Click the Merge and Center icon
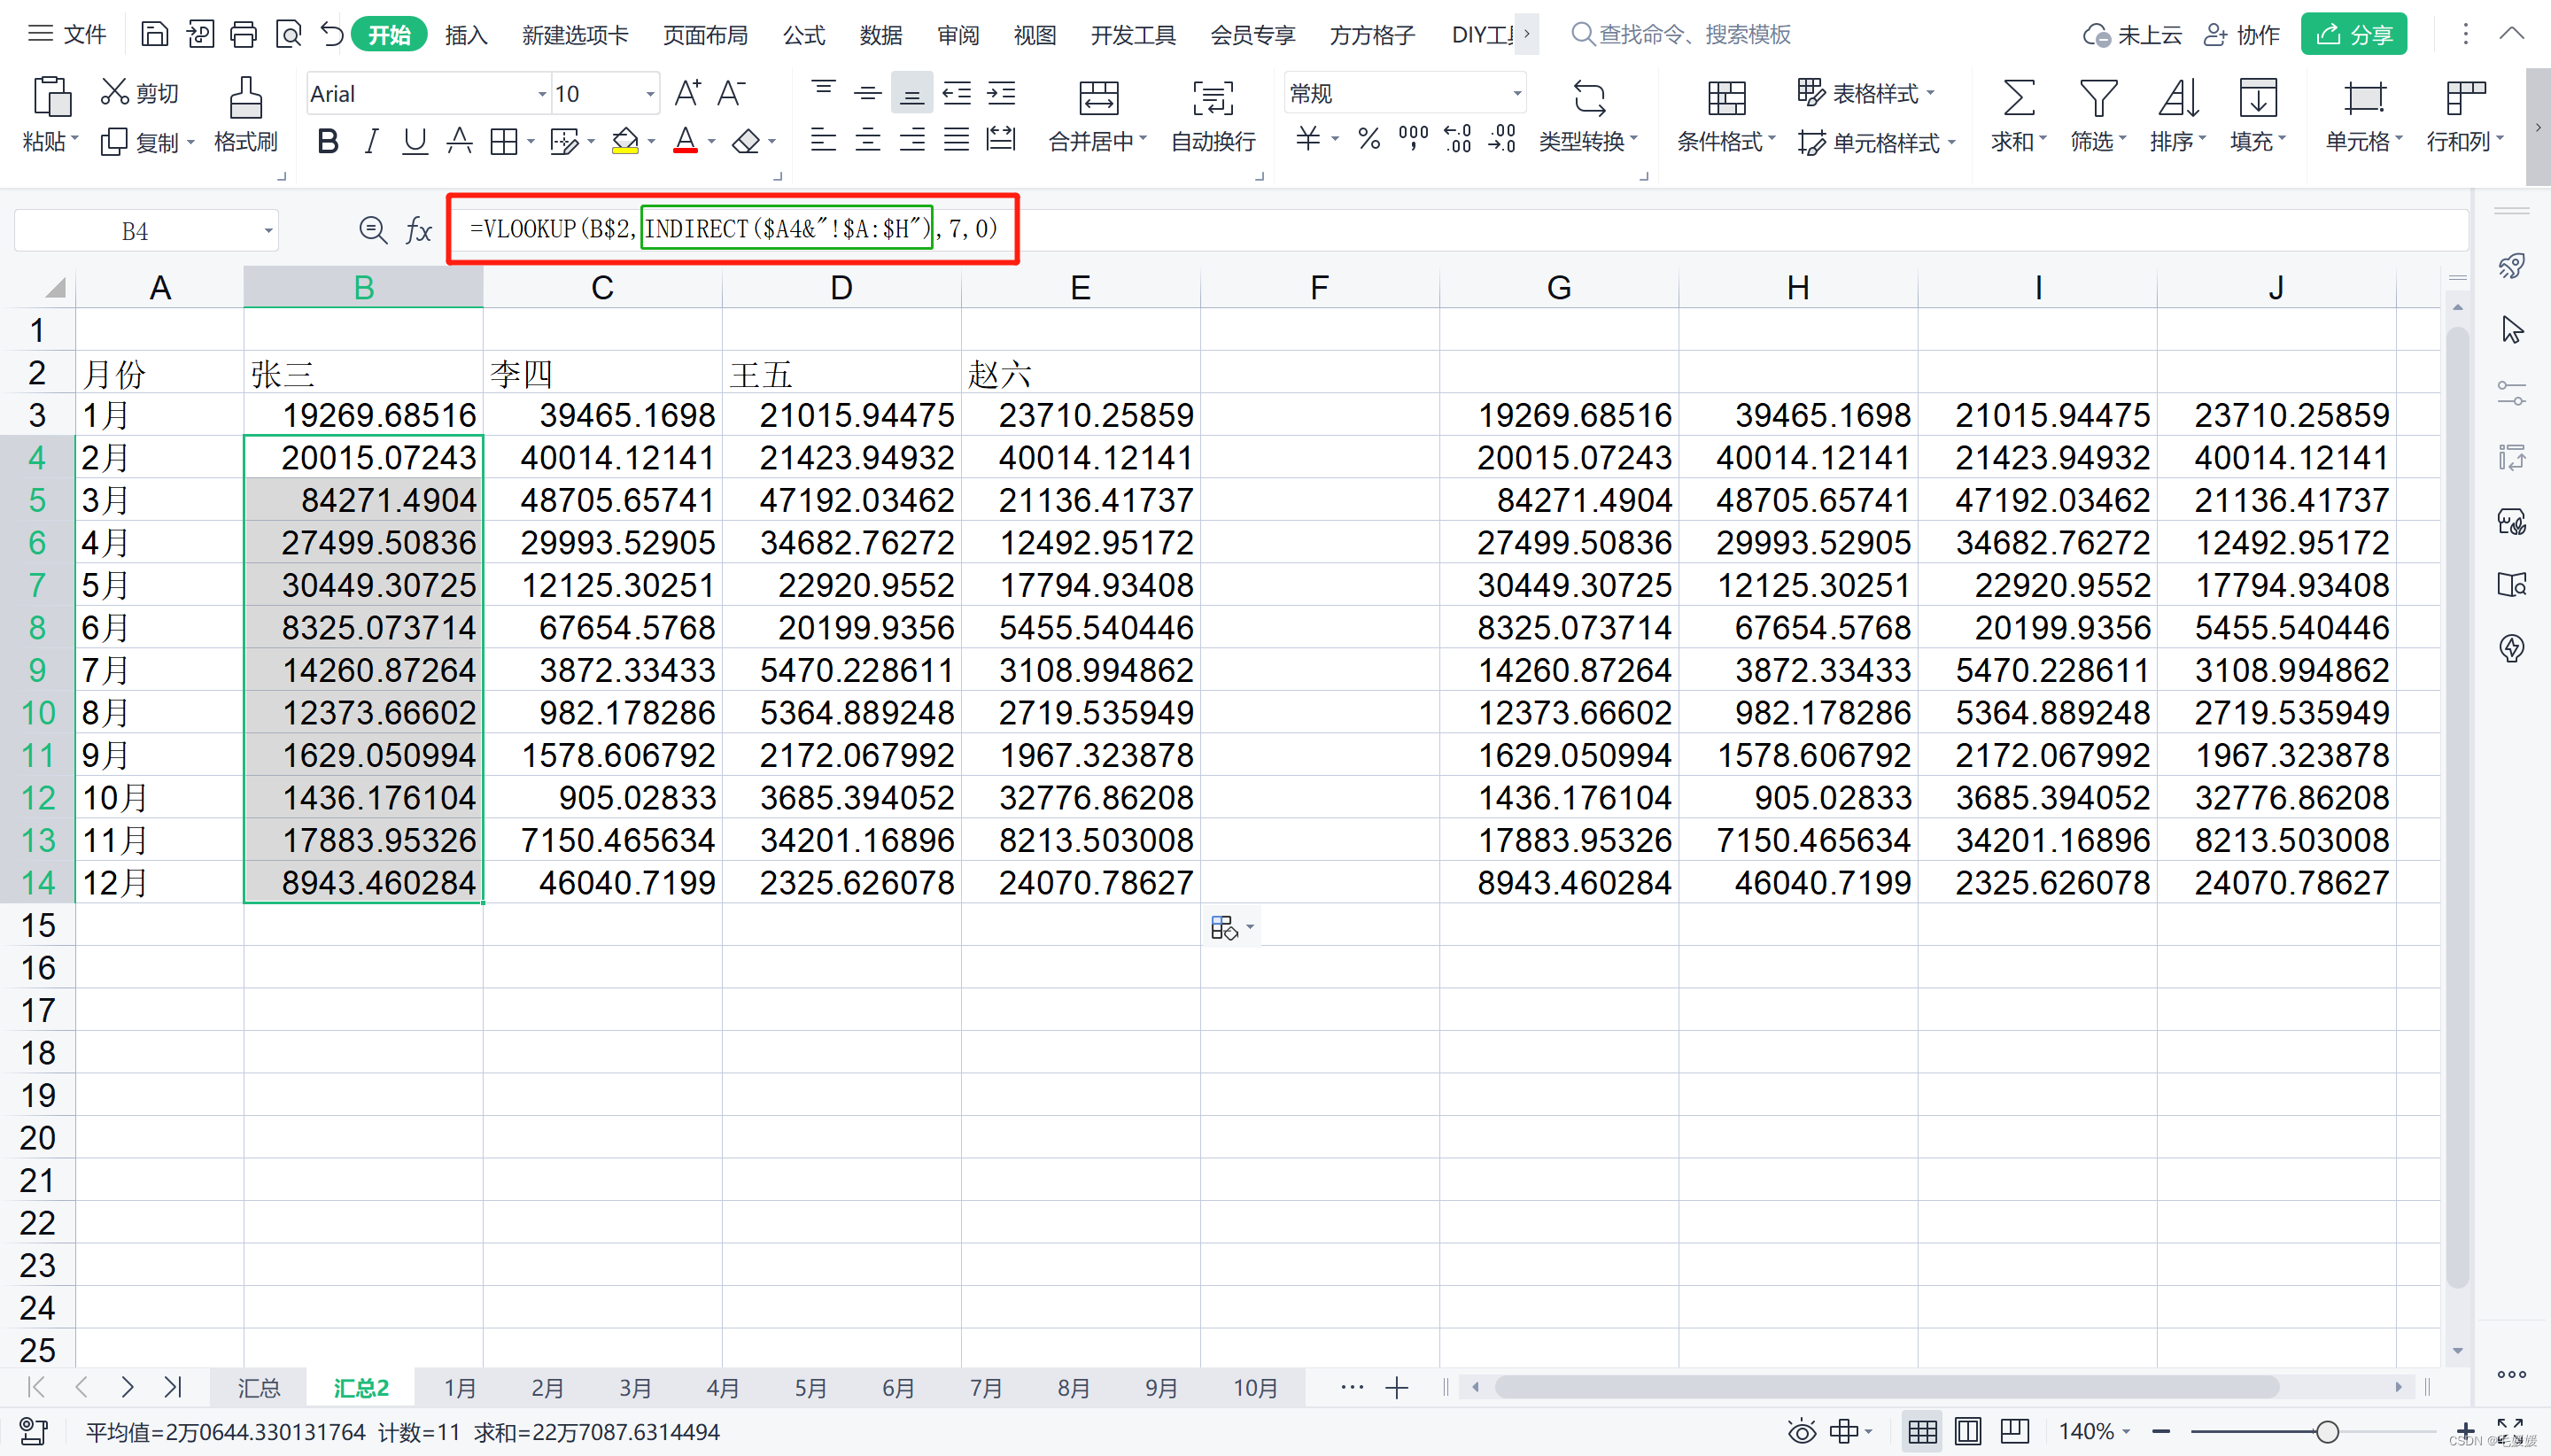Image resolution: width=2551 pixels, height=1456 pixels. 1098,98
